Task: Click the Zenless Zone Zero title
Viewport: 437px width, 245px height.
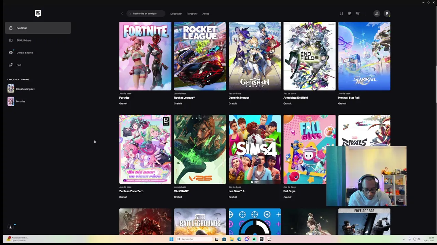Action: pos(131,191)
